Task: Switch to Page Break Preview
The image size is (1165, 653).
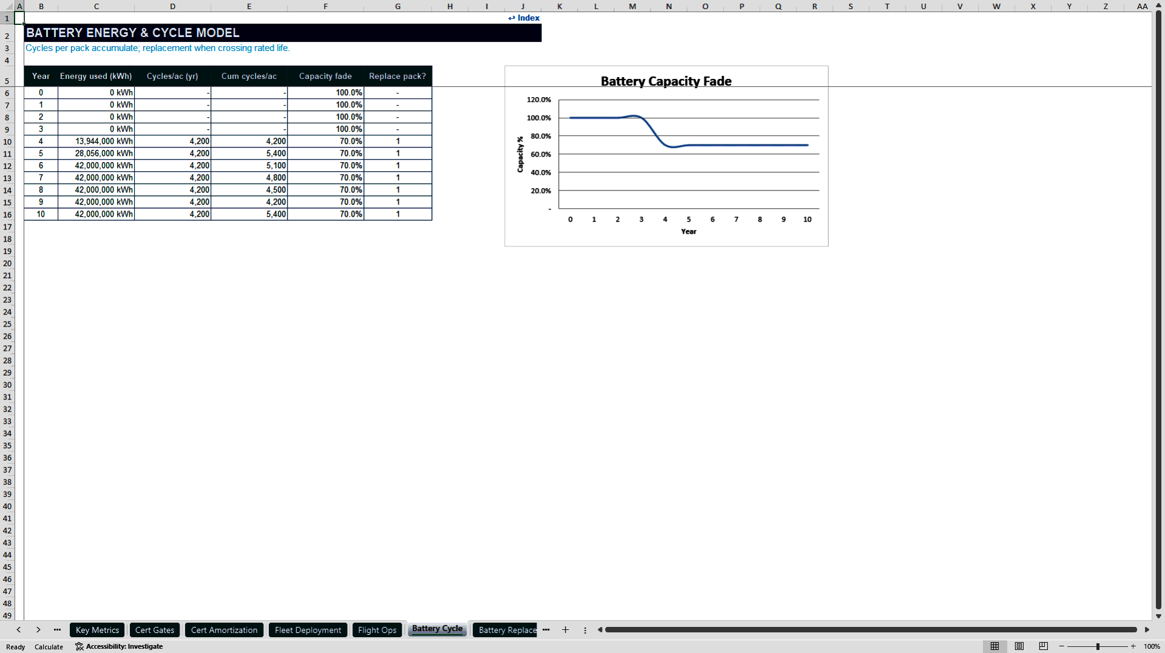Action: tap(1043, 646)
